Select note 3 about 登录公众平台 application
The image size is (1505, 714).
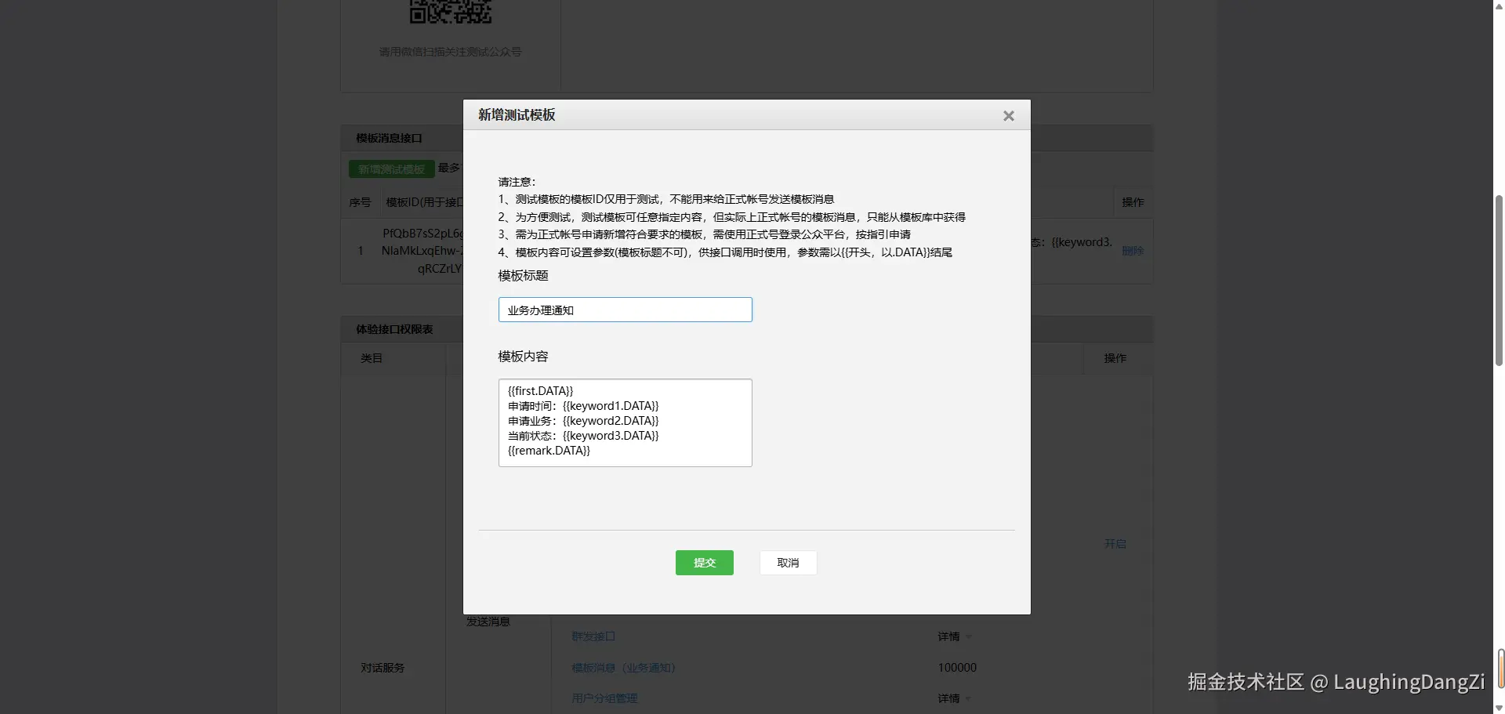[x=705, y=234]
